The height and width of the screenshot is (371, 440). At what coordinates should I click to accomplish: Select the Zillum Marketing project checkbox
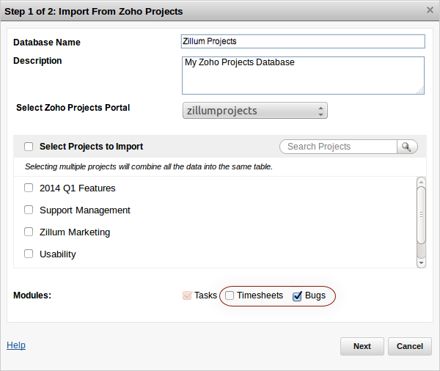tap(29, 232)
